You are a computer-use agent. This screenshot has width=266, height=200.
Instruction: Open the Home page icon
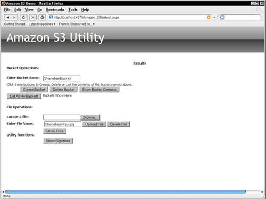tap(42, 17)
